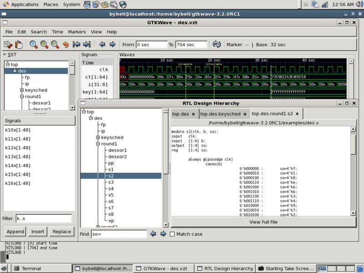Expand keysched in RTL Design Hierarchy tree
364x273 pixels.
98,137
